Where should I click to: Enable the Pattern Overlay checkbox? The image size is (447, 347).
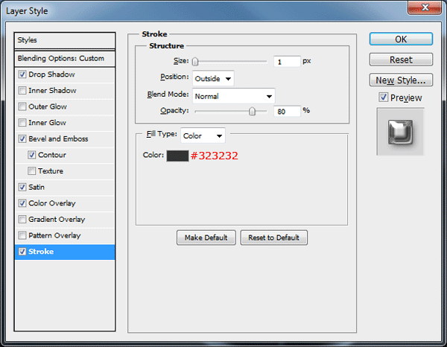pyautogui.click(x=22, y=235)
